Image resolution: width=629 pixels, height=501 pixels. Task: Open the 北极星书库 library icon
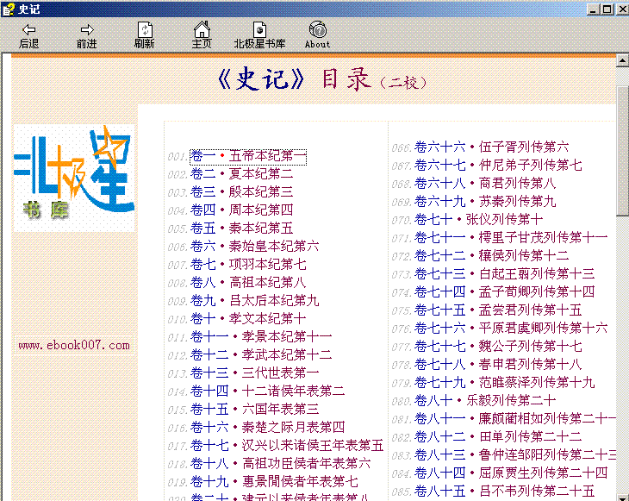coord(259,29)
